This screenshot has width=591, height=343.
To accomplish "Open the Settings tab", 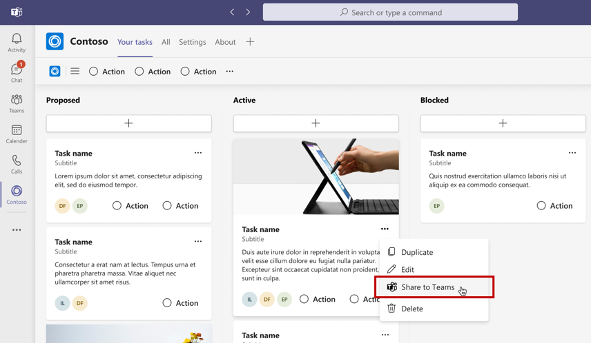I will (192, 42).
